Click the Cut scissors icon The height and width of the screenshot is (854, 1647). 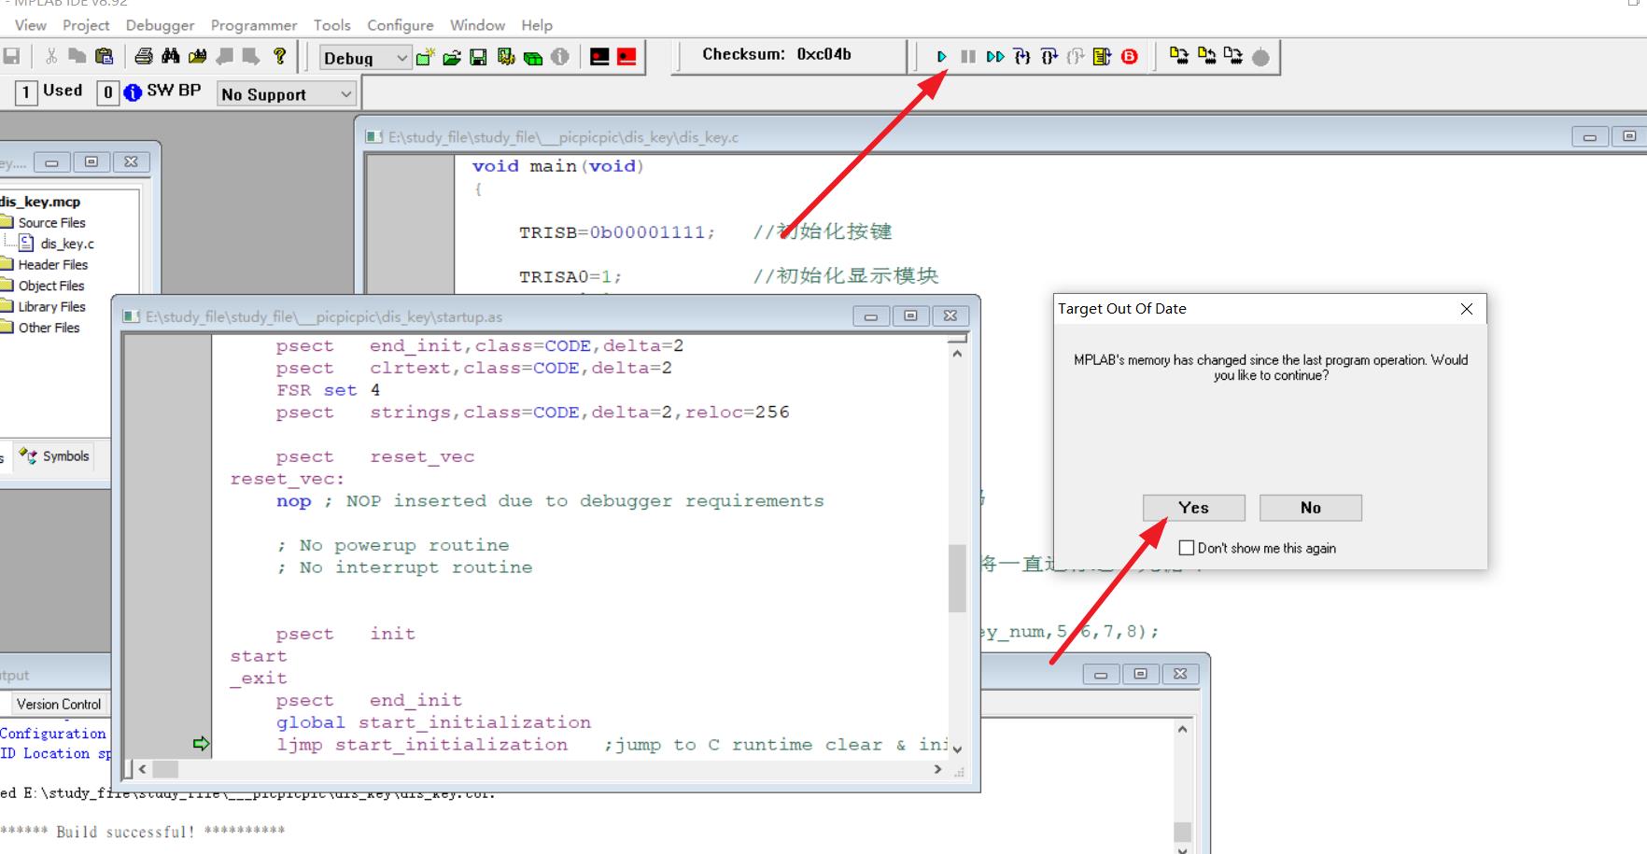pyautogui.click(x=51, y=57)
